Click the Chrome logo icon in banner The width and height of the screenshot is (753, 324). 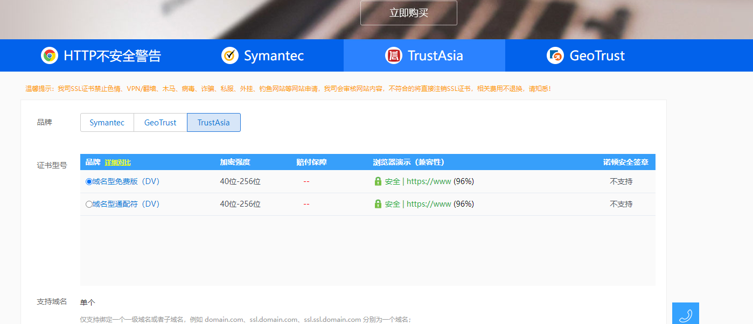tap(50, 55)
